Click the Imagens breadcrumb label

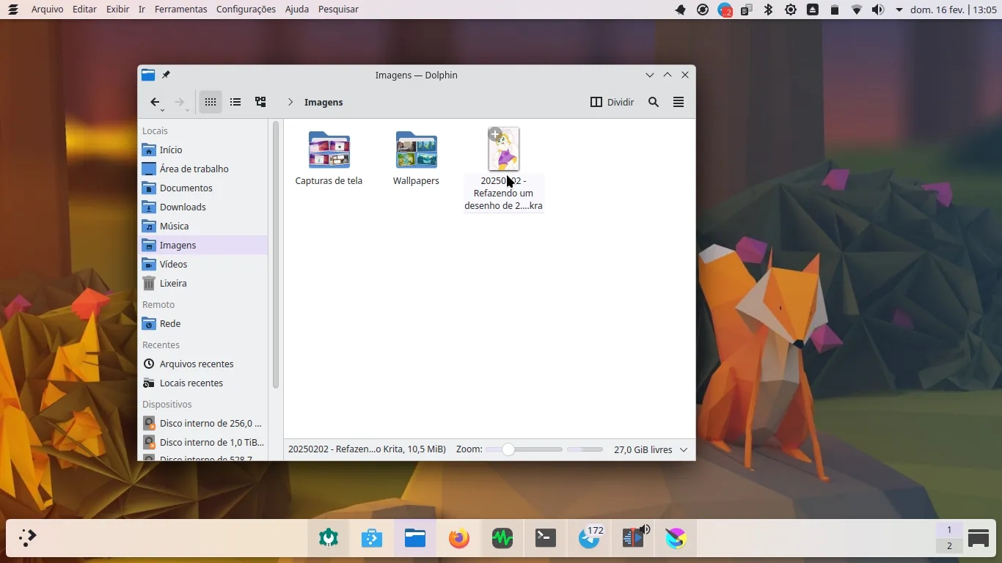[x=323, y=103]
